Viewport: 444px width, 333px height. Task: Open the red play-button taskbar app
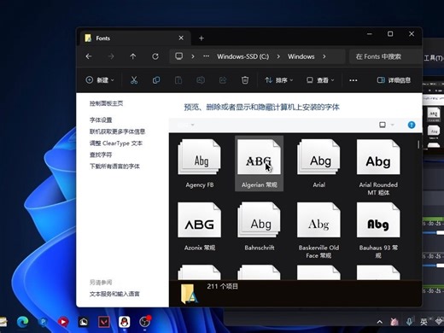tap(63, 322)
